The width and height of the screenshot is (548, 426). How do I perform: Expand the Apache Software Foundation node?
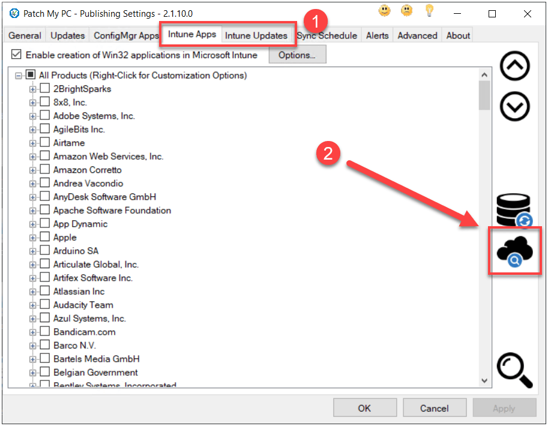32,211
